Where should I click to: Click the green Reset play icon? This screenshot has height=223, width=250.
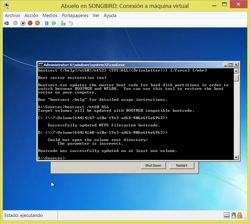[x=54, y=23]
